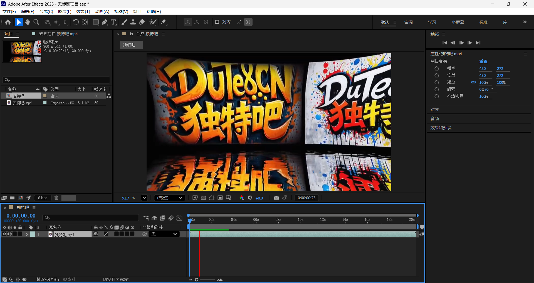Select the Eraser tool
The width and height of the screenshot is (534, 283).
coord(142,22)
